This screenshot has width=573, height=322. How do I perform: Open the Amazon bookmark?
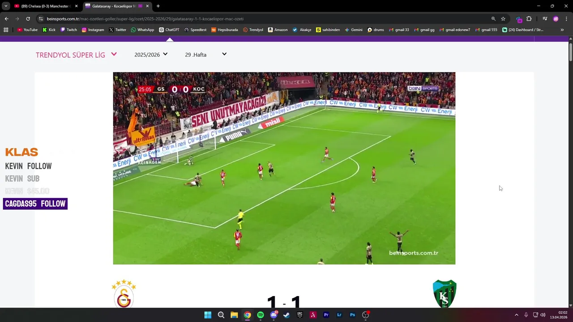point(278,30)
